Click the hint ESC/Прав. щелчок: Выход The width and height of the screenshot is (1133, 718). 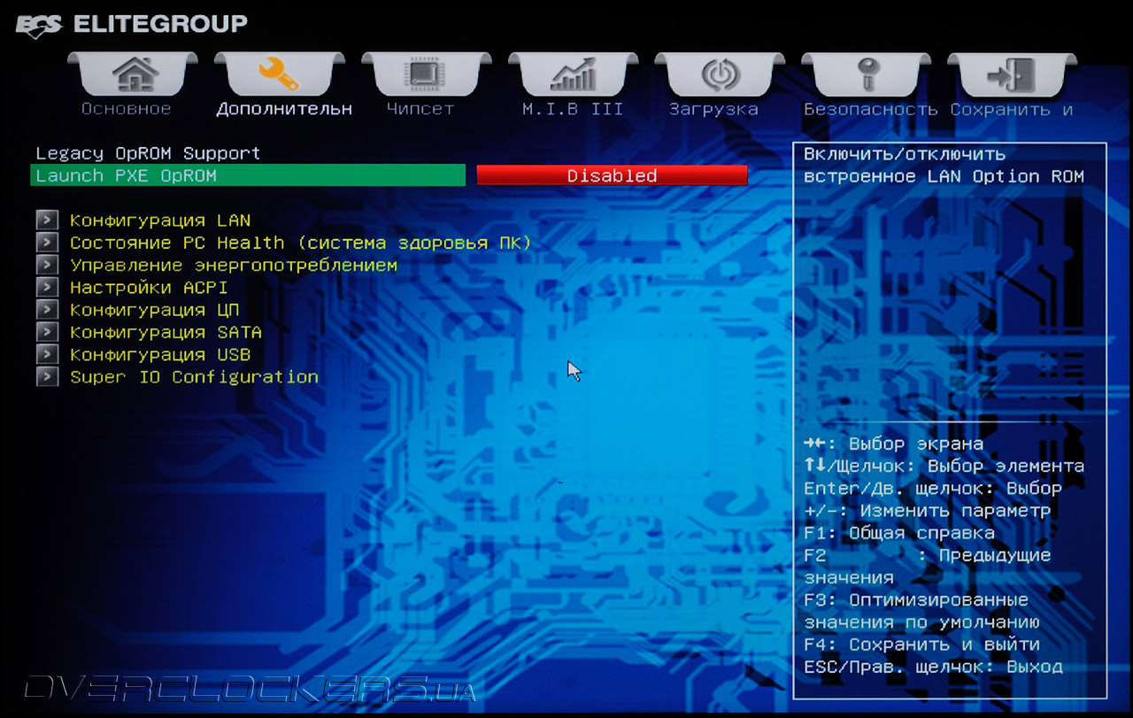[x=933, y=667]
